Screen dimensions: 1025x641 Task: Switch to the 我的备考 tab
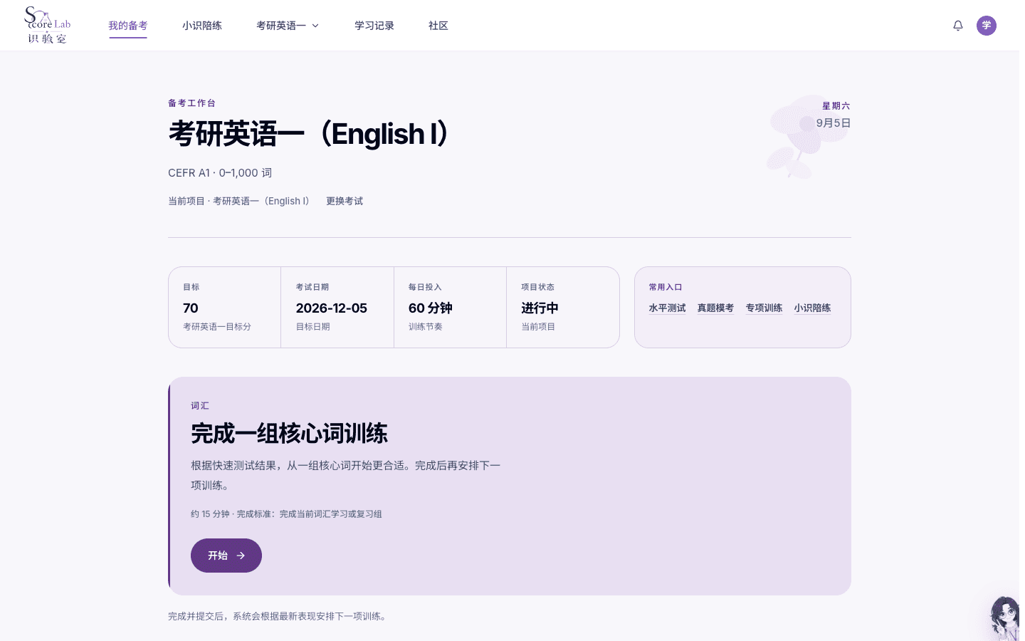128,26
